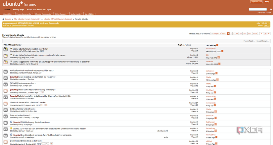
Task: Click 'The Ubuntu Forum Community' breadcrumb
Action: click(27, 19)
